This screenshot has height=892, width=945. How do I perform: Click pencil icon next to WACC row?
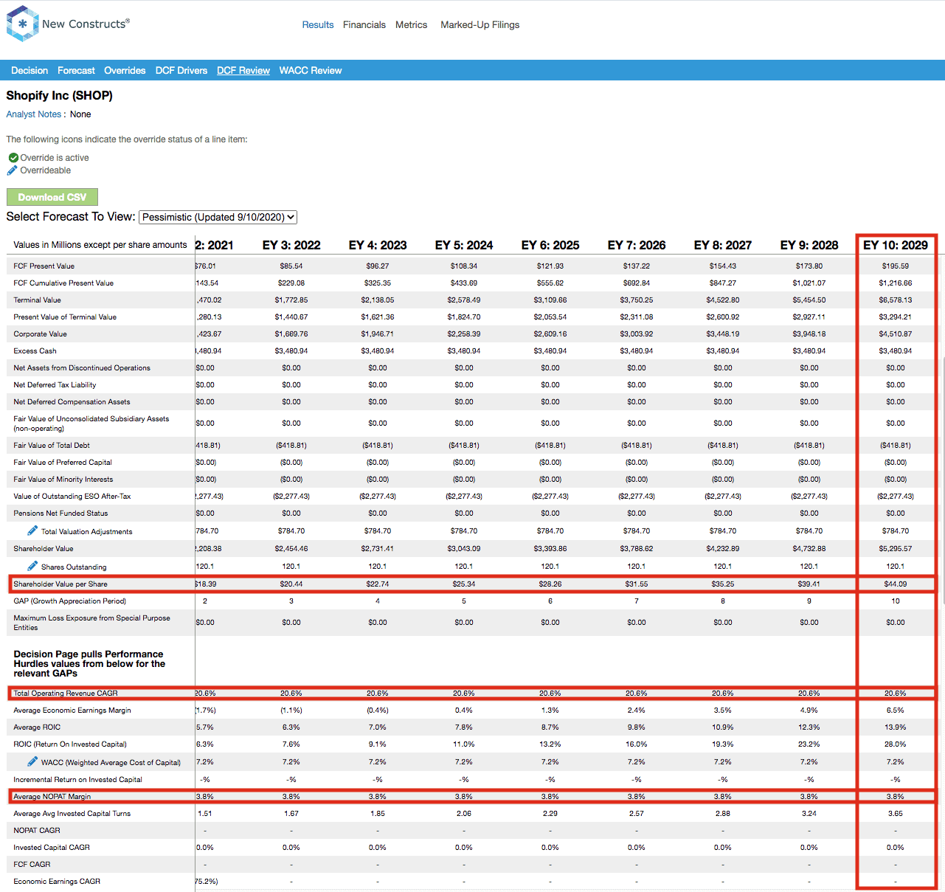pyautogui.click(x=32, y=761)
